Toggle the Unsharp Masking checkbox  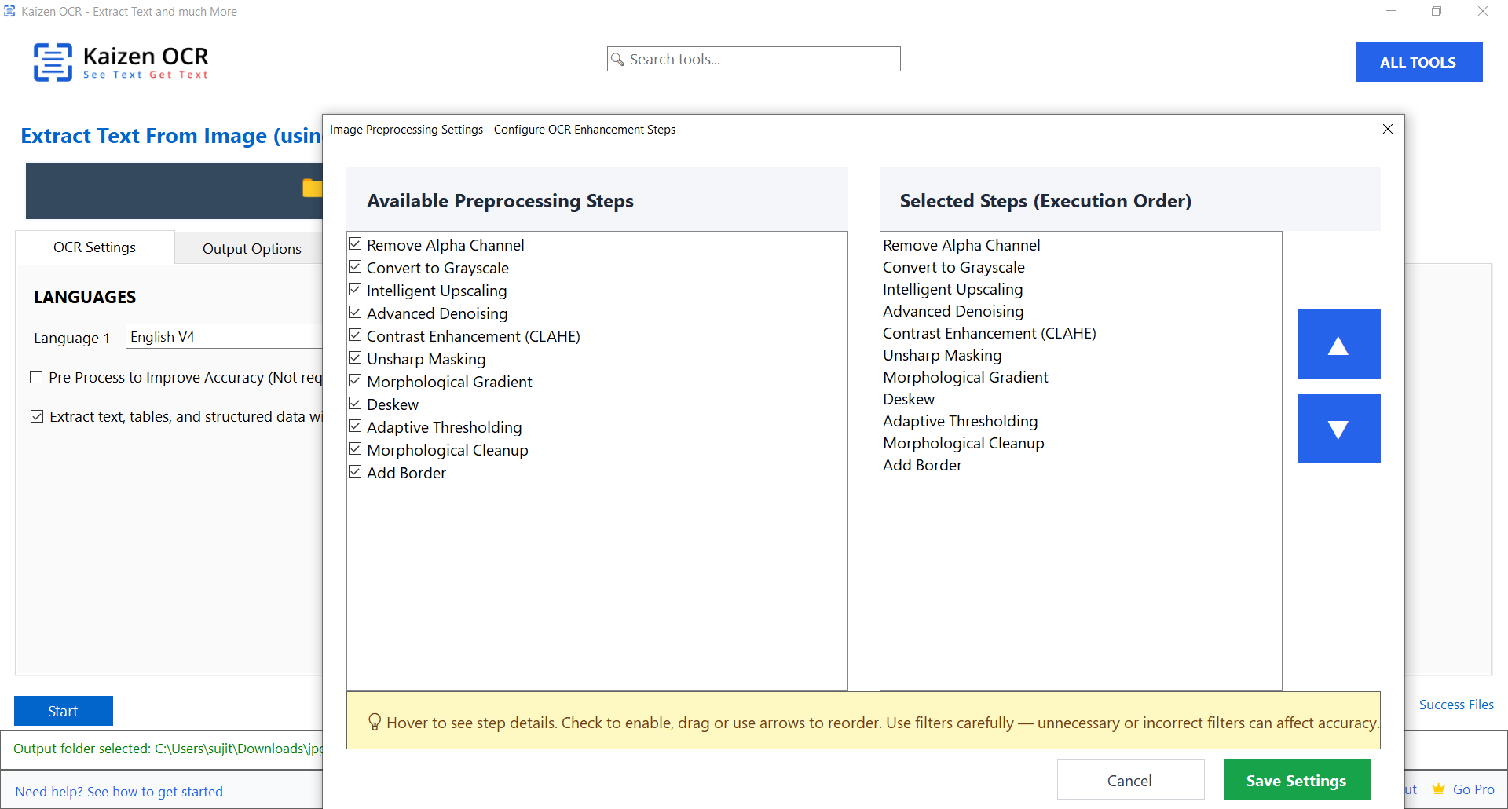click(355, 358)
